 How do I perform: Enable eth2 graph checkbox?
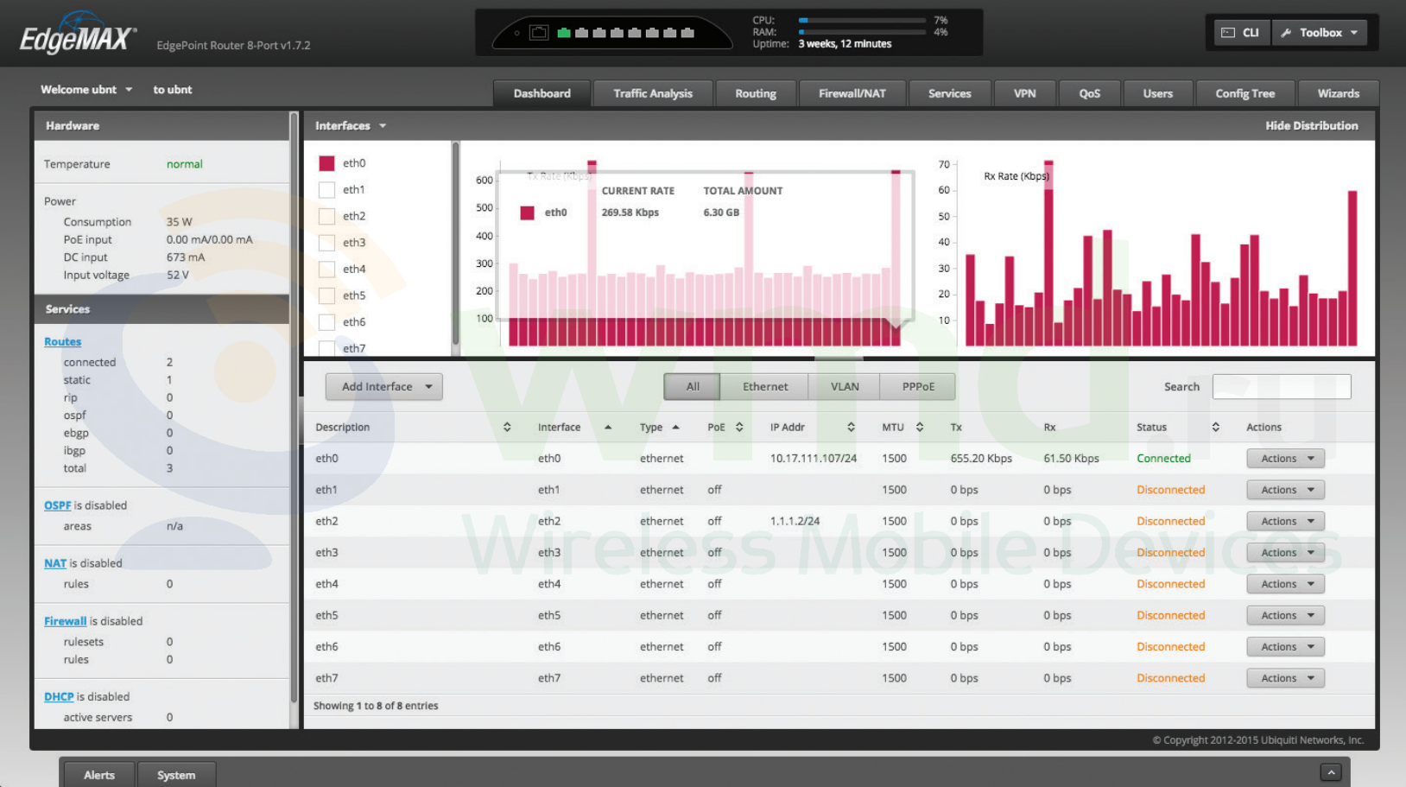pyautogui.click(x=326, y=216)
